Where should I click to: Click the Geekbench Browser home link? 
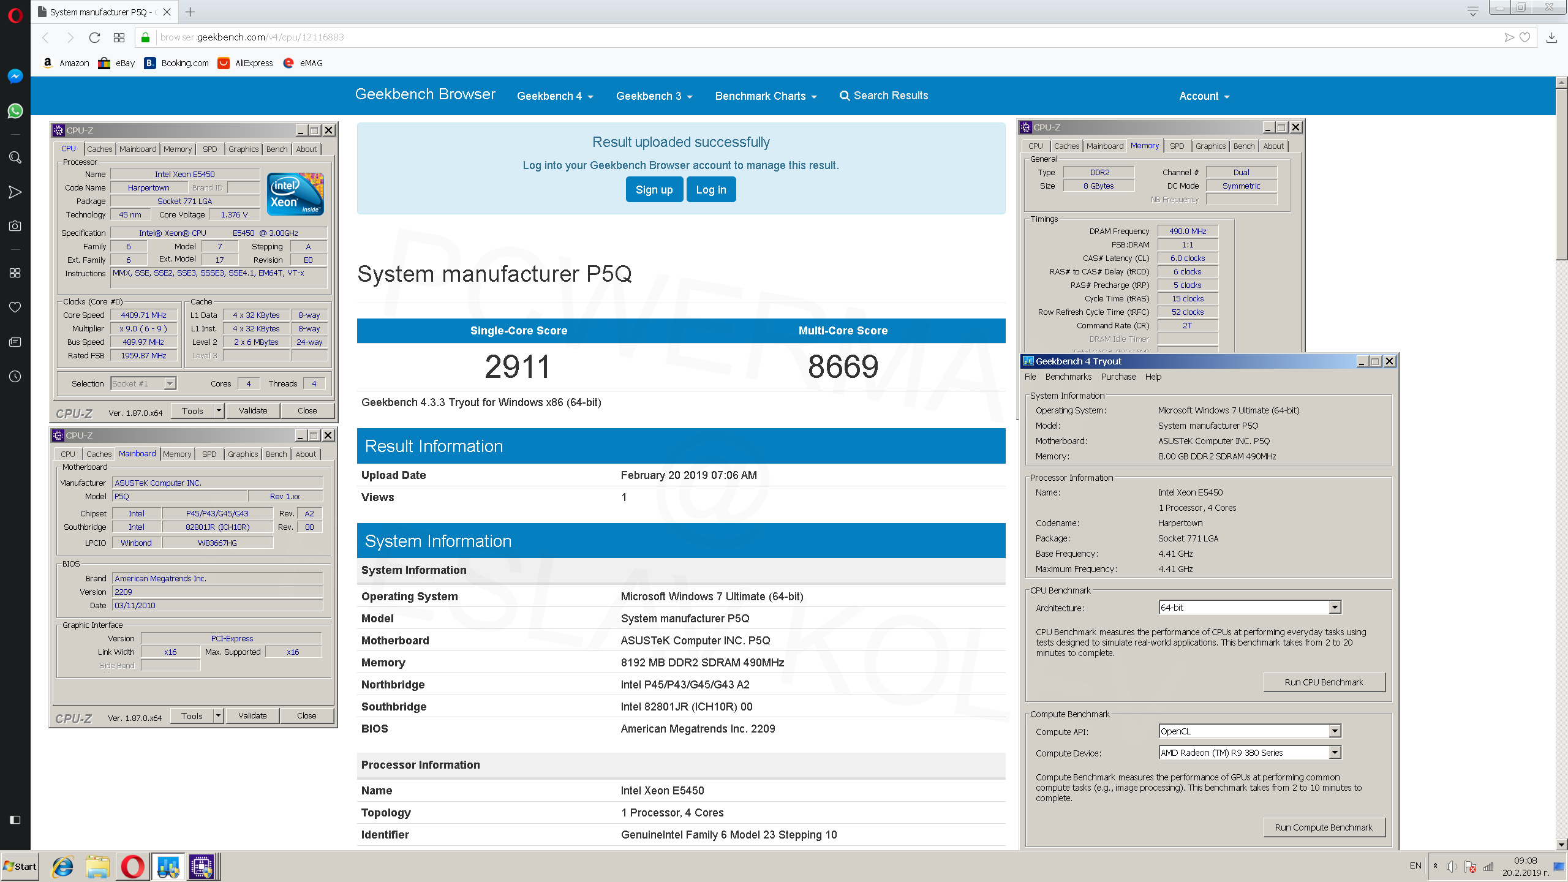(x=425, y=94)
